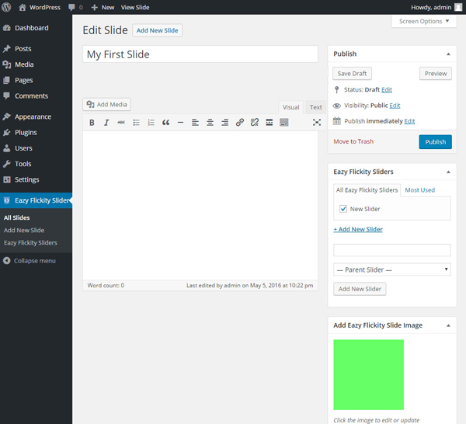Insert Read More tag
Image resolution: width=466 pixels, height=424 pixels.
point(270,123)
